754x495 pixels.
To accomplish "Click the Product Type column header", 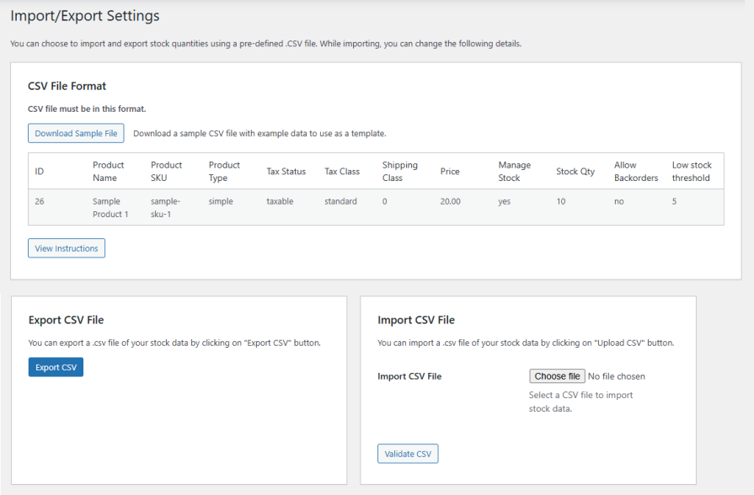I will tap(224, 172).
